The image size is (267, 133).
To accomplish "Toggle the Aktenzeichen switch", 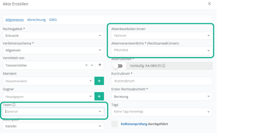I will pyautogui.click(x=118, y=66).
